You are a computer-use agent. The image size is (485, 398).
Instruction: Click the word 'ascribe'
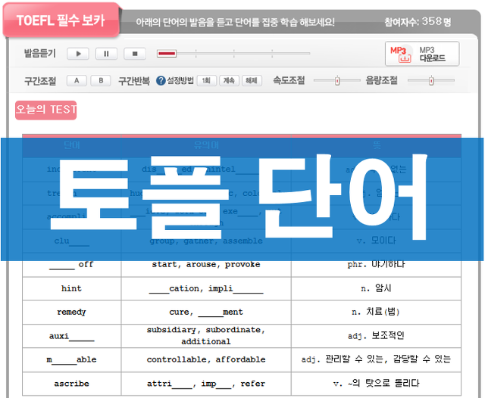(71, 384)
